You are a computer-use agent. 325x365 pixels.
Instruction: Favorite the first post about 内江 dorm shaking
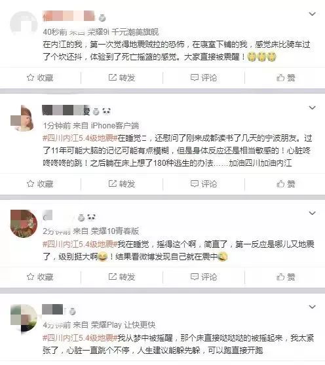point(40,78)
